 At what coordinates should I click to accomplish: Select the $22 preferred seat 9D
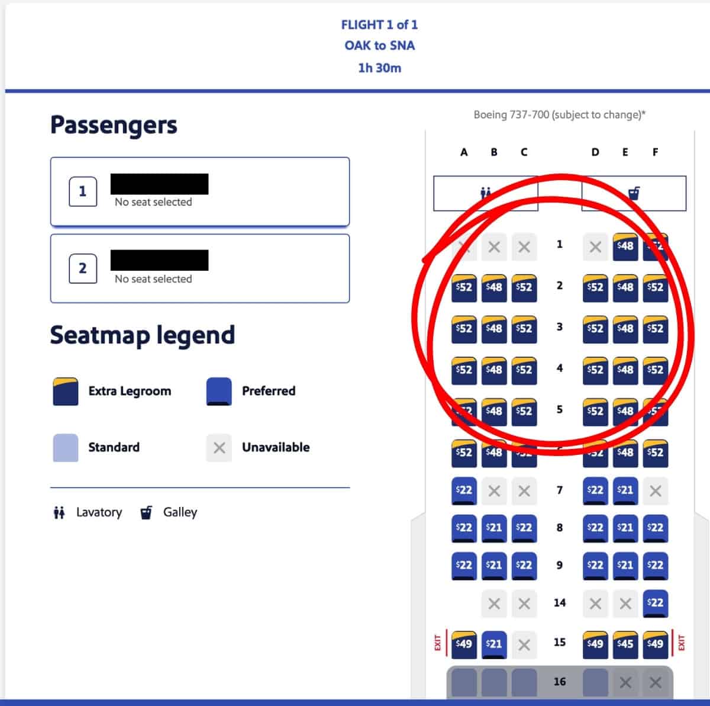595,566
